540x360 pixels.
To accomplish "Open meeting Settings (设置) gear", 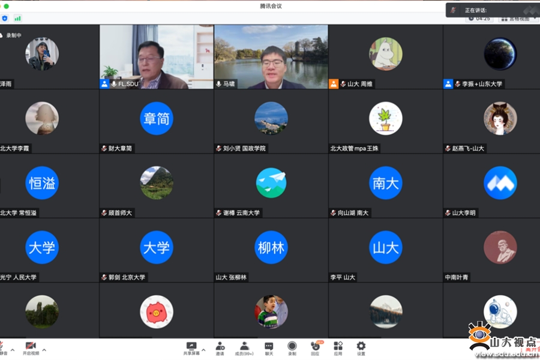I will coord(361,348).
